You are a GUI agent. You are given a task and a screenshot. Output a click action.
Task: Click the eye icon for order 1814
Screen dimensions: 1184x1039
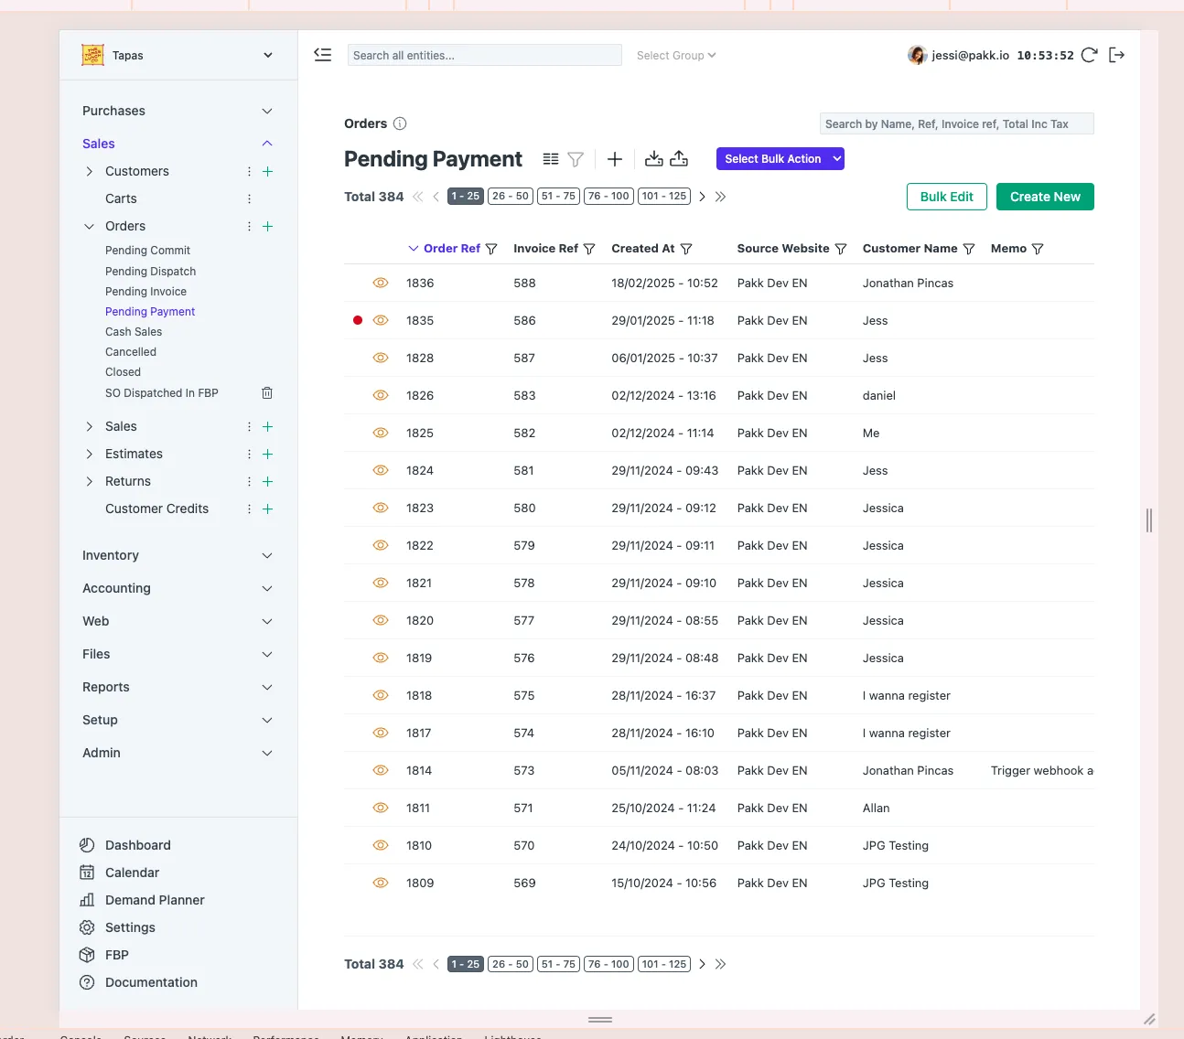tap(380, 770)
